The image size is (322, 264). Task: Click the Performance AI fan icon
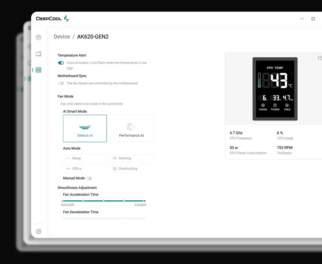131,127
